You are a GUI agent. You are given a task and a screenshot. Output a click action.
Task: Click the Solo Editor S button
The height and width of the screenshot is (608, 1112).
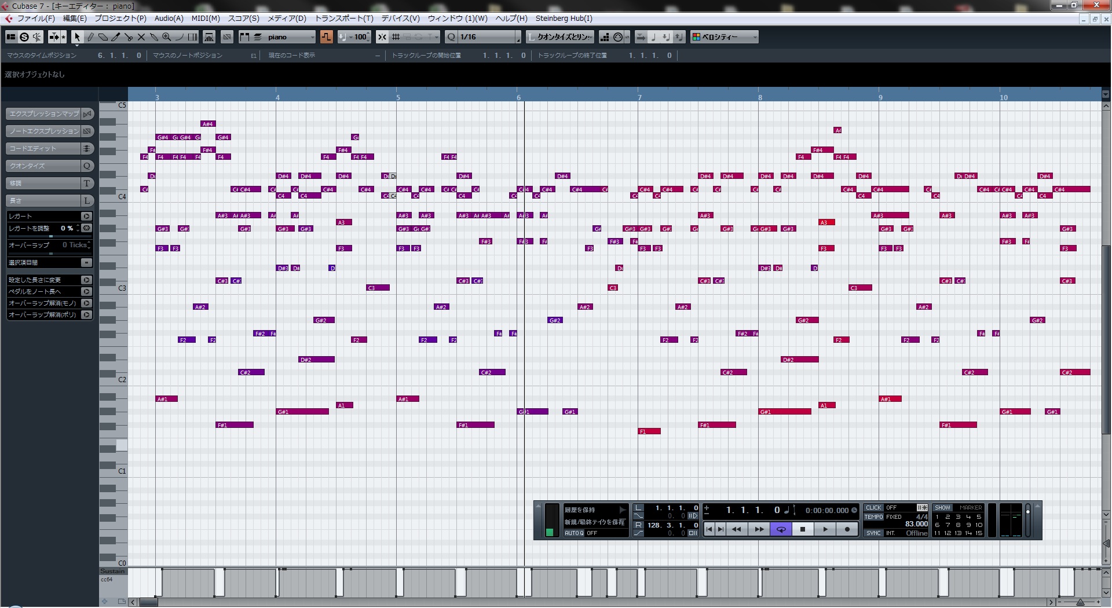24,37
